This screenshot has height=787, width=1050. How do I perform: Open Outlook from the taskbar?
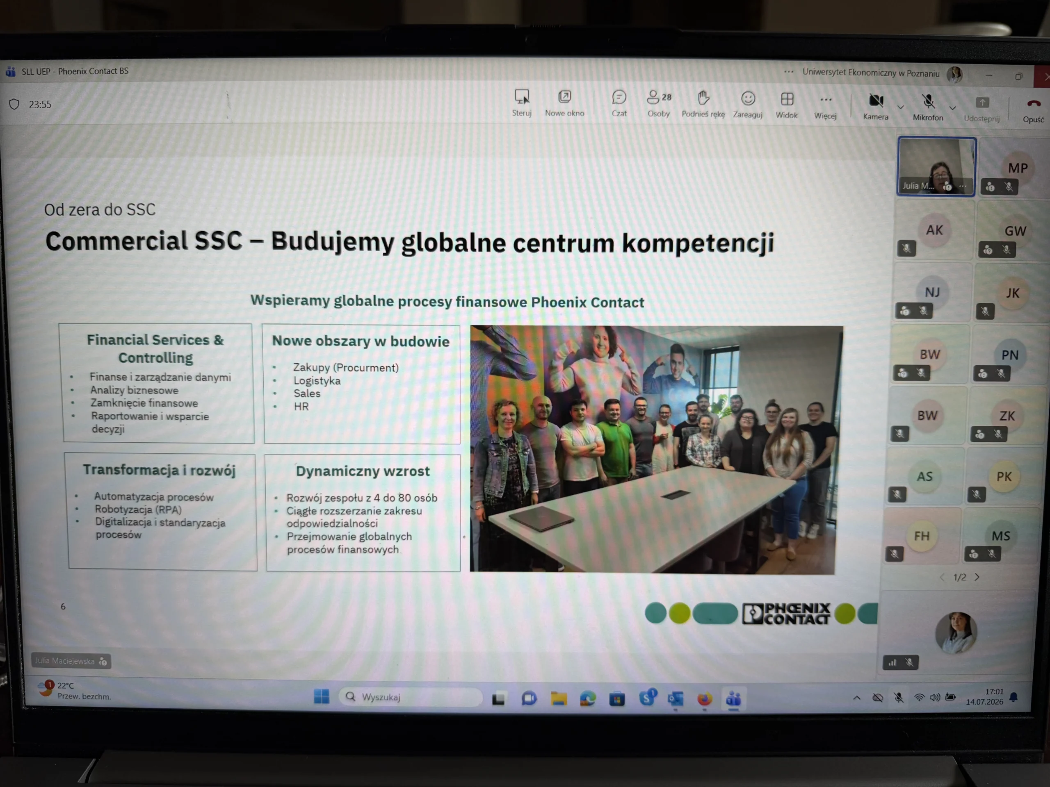point(675,699)
